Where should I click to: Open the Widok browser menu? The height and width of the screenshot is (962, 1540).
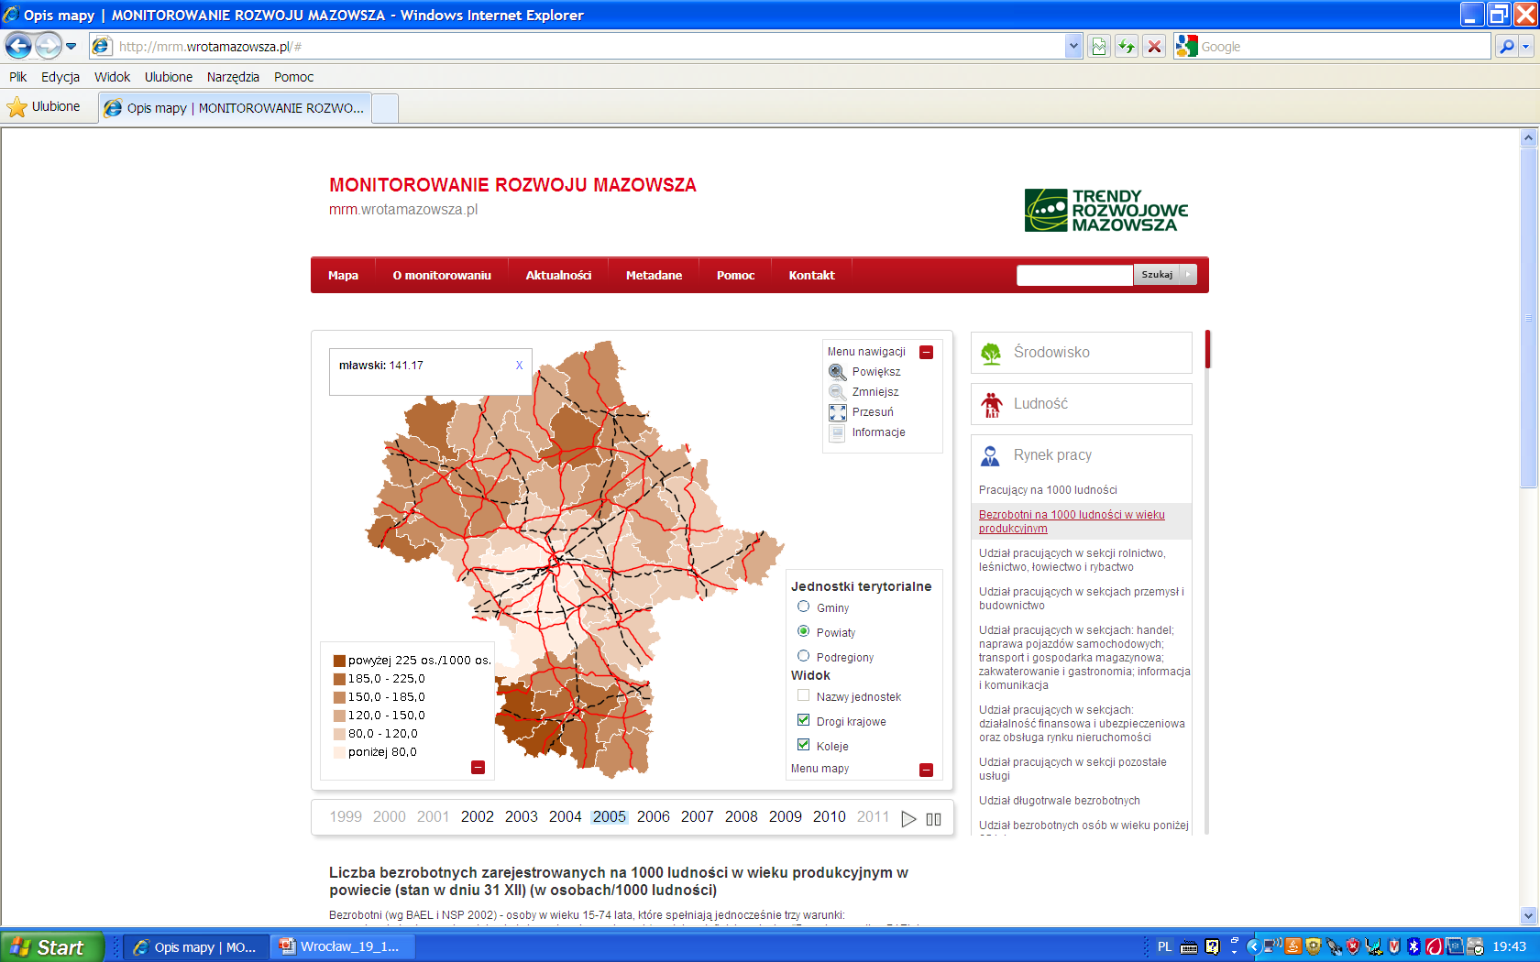[x=112, y=77]
